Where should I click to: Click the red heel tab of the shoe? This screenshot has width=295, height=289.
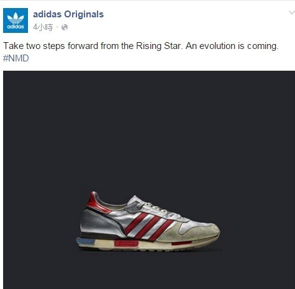[x=97, y=203]
